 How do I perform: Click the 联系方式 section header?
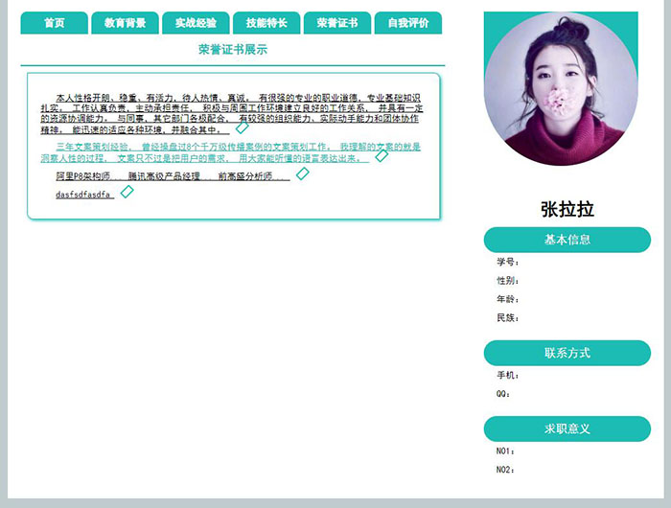pyautogui.click(x=567, y=353)
